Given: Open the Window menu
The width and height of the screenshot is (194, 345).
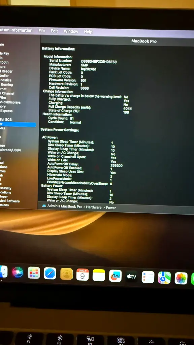Looking at the screenshot, I should [71, 31].
